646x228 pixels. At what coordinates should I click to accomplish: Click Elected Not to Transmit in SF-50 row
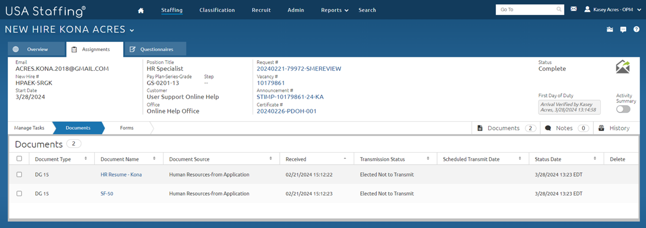(387, 194)
